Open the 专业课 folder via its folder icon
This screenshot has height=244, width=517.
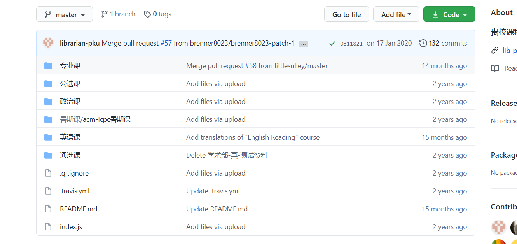click(48, 65)
